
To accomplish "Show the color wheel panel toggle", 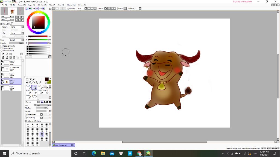I will pyautogui.click(x=27, y=8).
